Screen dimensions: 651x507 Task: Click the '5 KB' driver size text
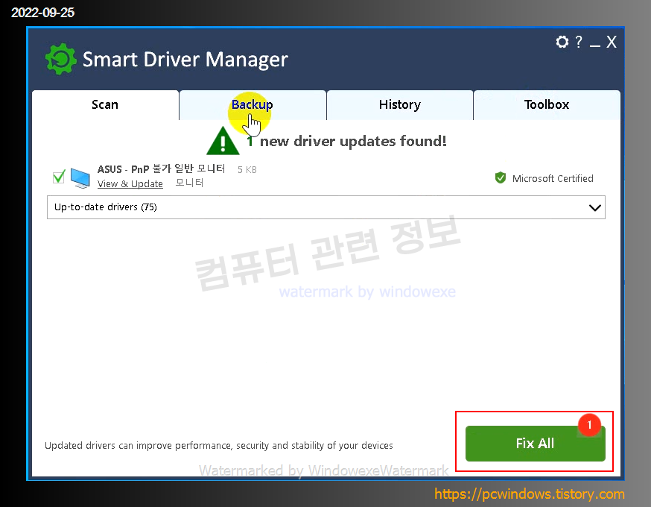point(247,169)
